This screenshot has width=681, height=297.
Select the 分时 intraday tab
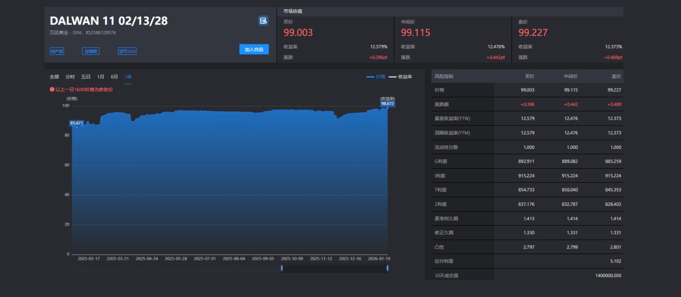click(x=70, y=77)
